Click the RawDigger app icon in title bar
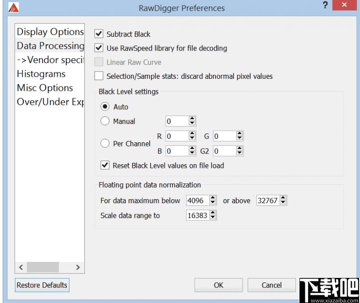 coord(13,8)
